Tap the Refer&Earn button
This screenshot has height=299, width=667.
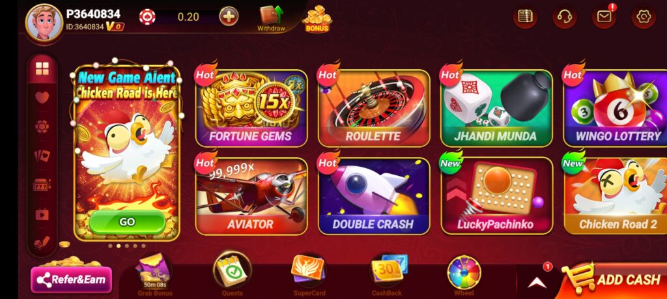point(71,280)
